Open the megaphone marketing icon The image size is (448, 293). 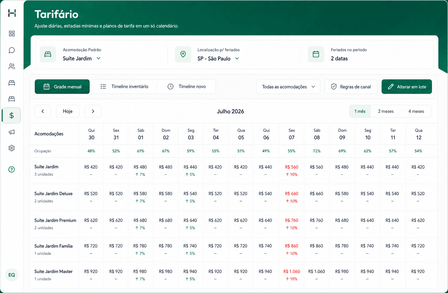pos(12,132)
